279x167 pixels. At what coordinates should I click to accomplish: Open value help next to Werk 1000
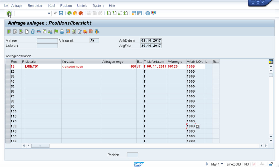point(198,126)
